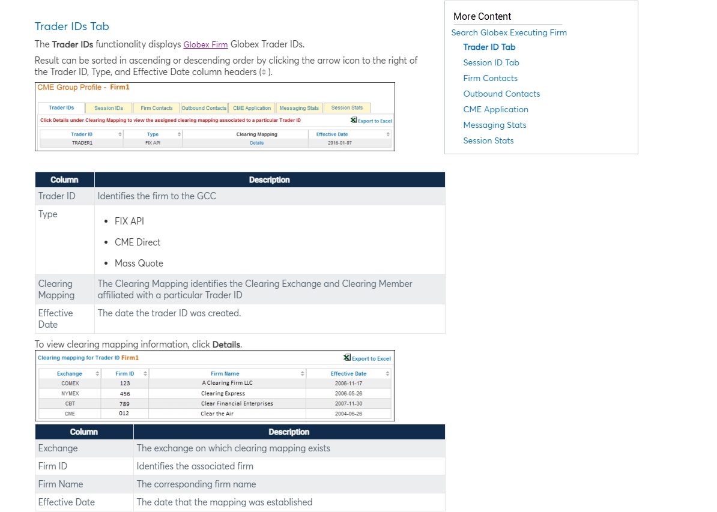This screenshot has width=717, height=512.
Task: Click the FIX API cell in table
Action: tap(153, 143)
